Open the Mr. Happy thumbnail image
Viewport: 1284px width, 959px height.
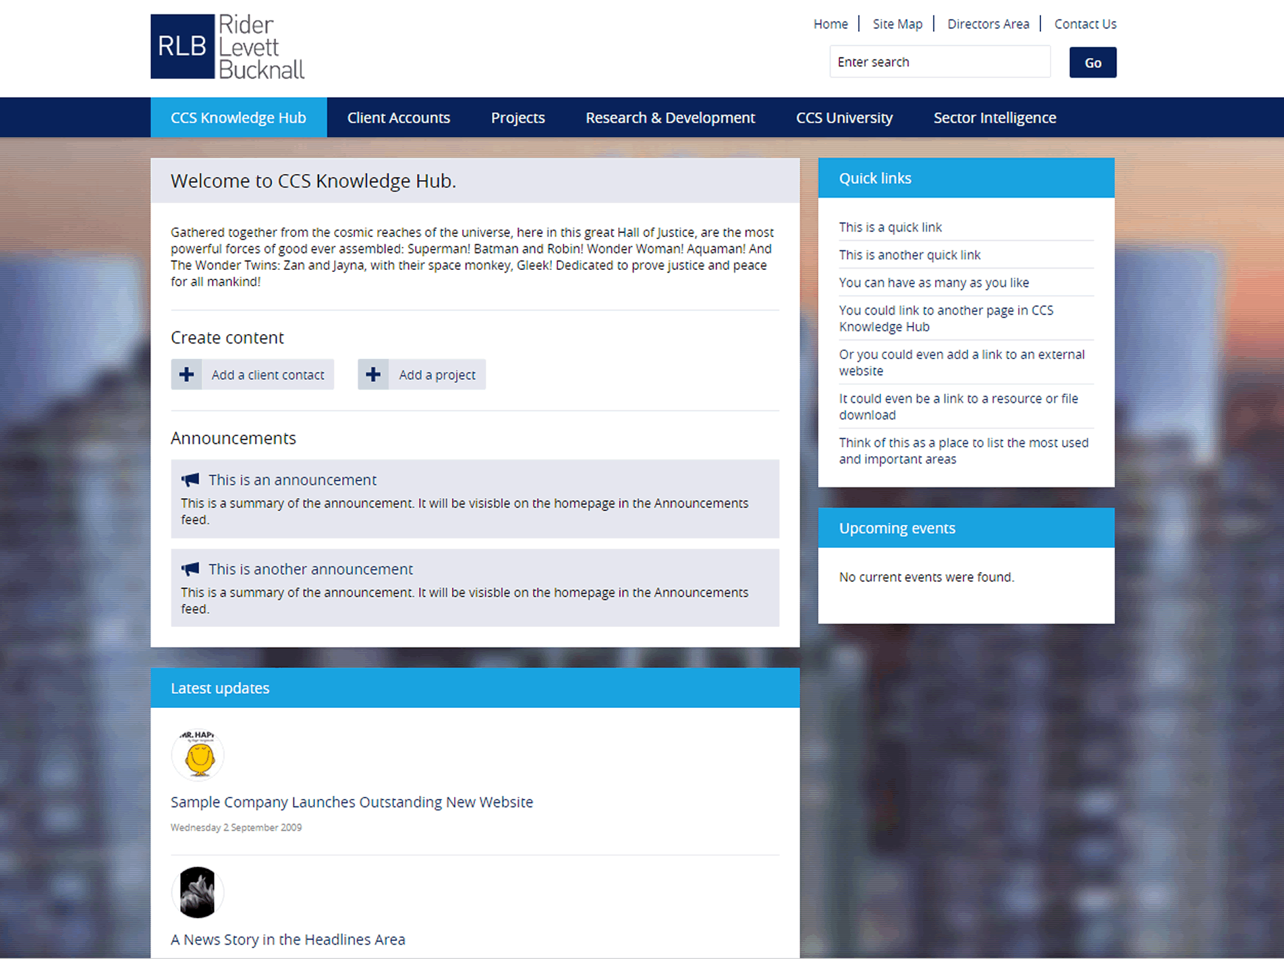click(x=198, y=755)
